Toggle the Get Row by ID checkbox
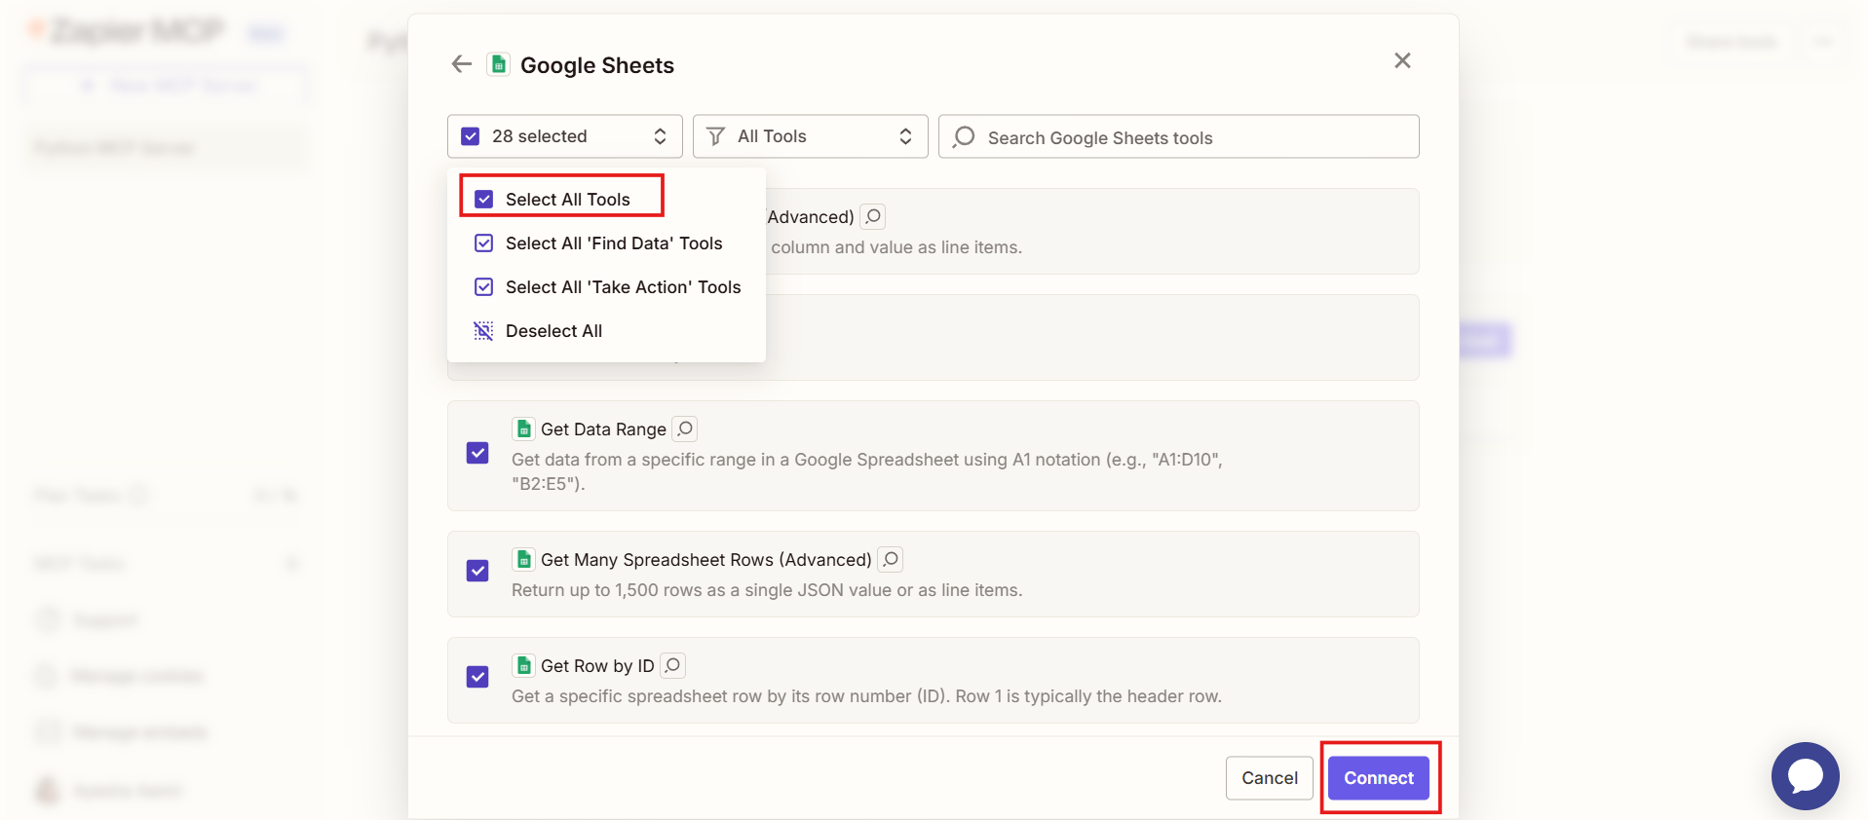The width and height of the screenshot is (1868, 820). pyautogui.click(x=477, y=677)
